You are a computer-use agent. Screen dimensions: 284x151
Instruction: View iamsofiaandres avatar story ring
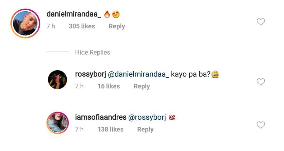58,123
